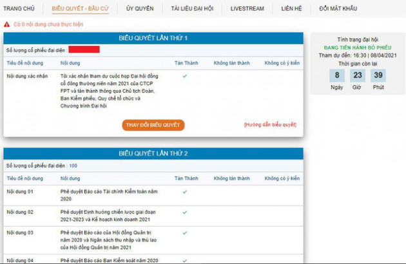Screen dimensions: 406x264
Task: Open TÀI LIỆU ĐẠI HỘI tab
Action: [193, 8]
